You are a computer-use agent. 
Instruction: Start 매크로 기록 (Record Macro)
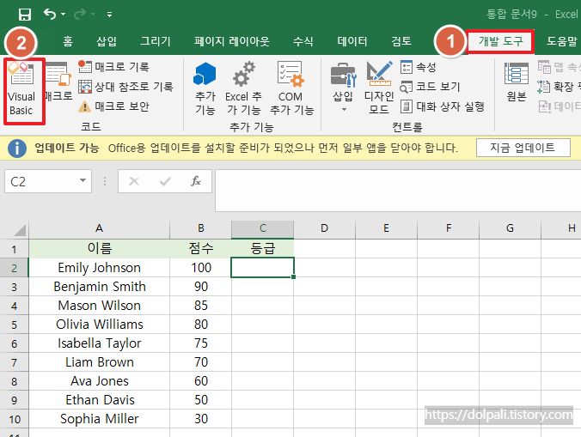[x=113, y=67]
